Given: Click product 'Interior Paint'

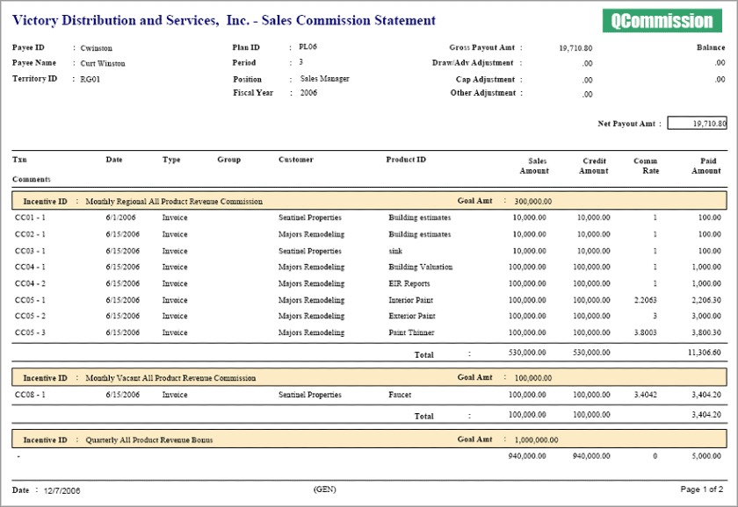Looking at the screenshot, I should [410, 300].
